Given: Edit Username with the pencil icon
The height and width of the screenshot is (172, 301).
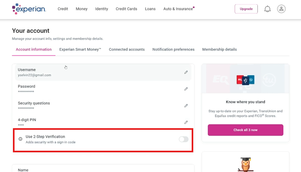Looking at the screenshot, I should 186,72.
